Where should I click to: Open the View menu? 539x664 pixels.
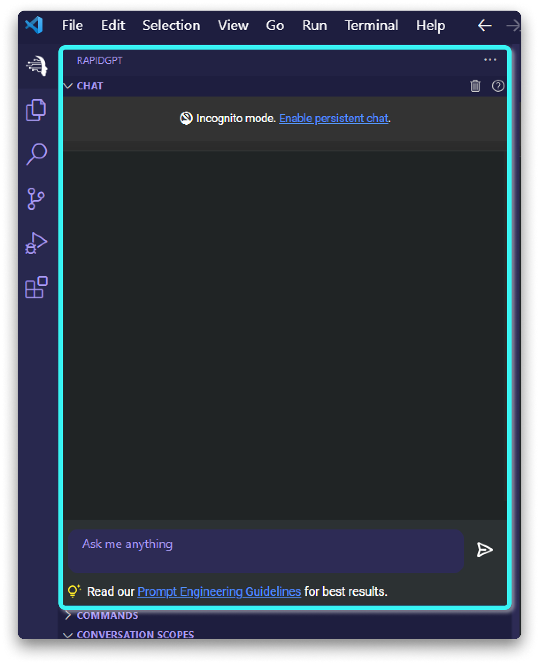pos(233,25)
